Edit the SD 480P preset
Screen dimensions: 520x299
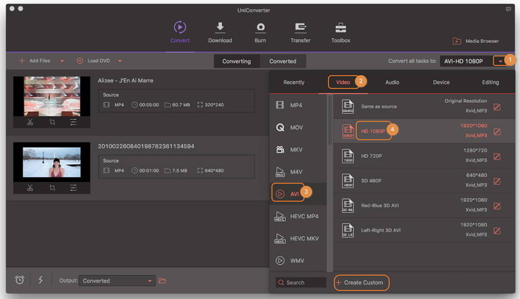[x=497, y=181]
